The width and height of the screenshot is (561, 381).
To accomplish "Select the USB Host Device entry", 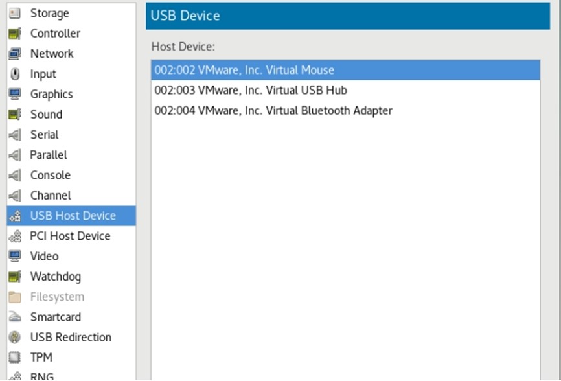I will 73,216.
